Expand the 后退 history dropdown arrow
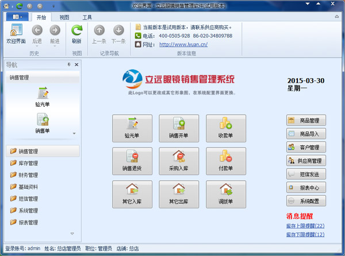Image resolution: width=345 pixels, height=256 pixels. [x=37, y=46]
